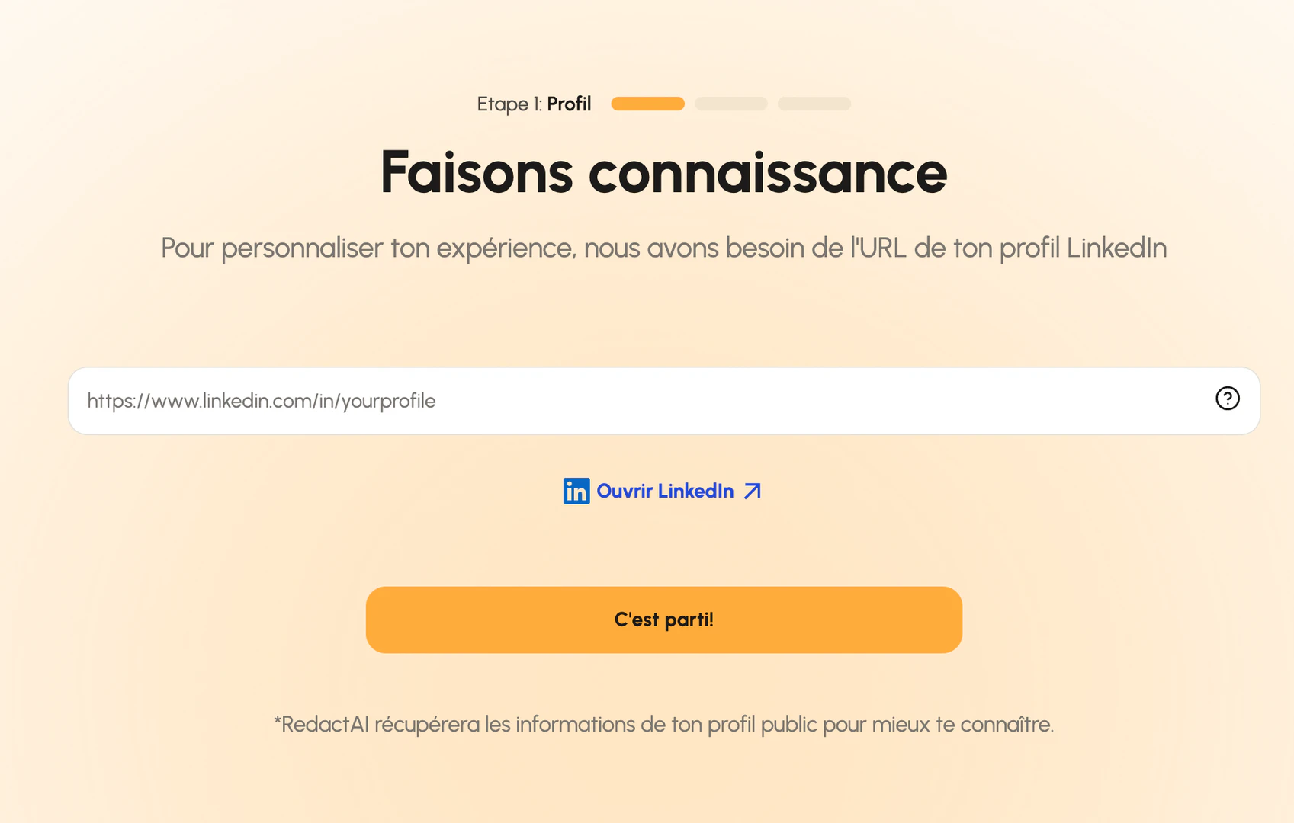Click 'l'URL' in the subtitle sentence
Viewport: 1294px width, 823px height.
pyautogui.click(x=878, y=248)
